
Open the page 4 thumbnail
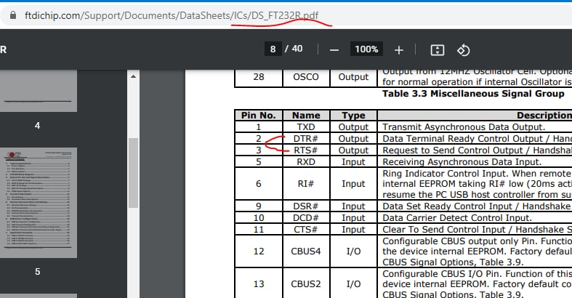[38, 91]
